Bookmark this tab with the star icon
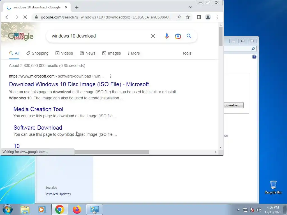287x215 pixels. tap(188, 17)
